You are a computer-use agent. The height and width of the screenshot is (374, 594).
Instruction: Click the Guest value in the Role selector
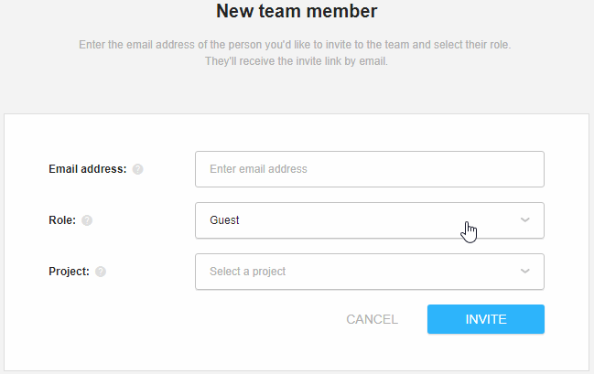point(224,220)
